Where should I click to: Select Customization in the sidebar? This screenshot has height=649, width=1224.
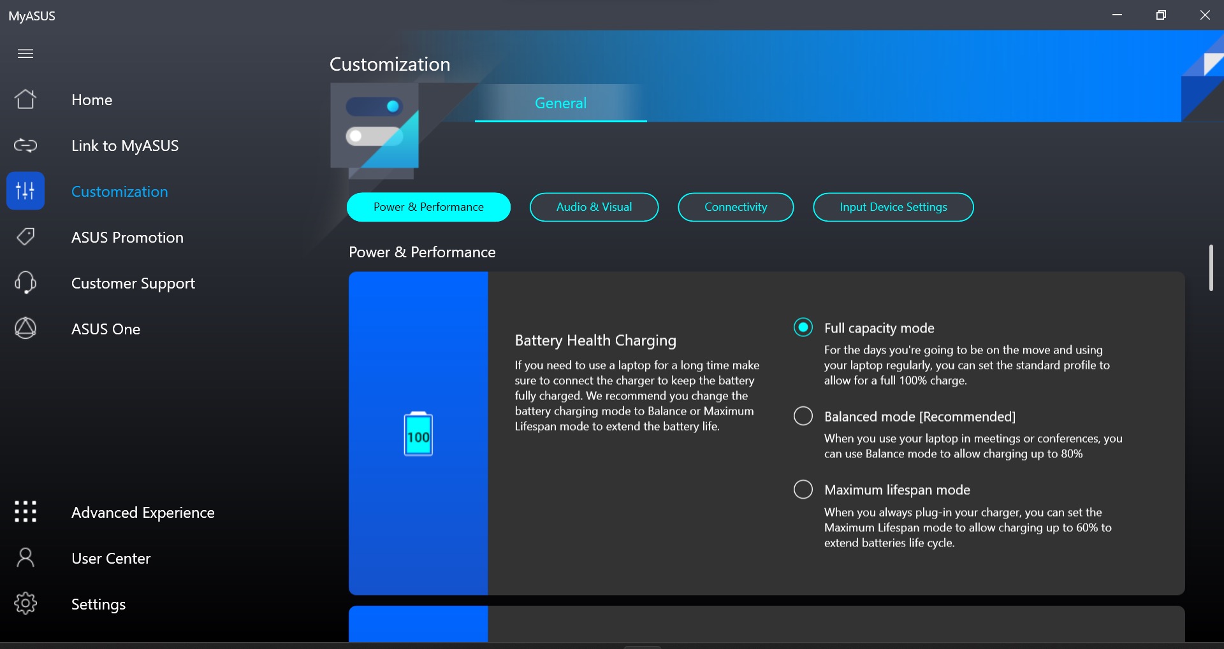[x=120, y=192]
